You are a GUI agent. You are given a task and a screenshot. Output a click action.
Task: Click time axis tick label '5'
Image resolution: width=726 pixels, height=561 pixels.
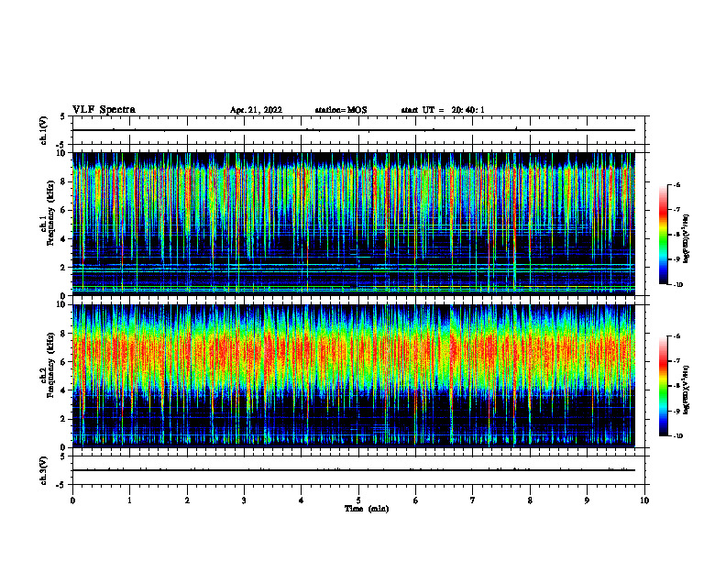[x=358, y=500]
